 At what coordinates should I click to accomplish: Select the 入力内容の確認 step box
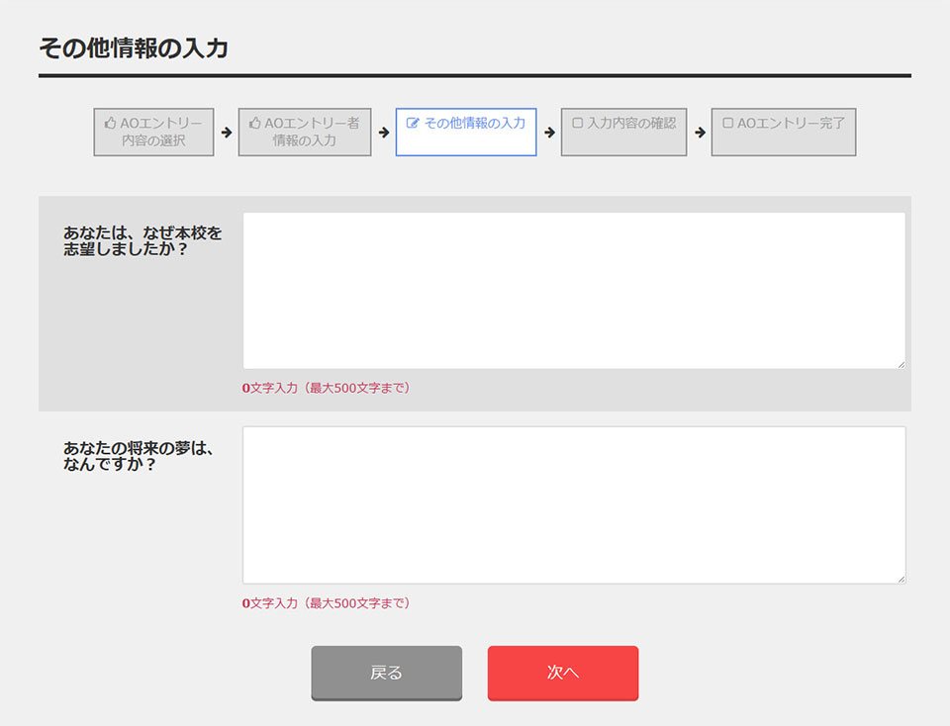pos(623,133)
